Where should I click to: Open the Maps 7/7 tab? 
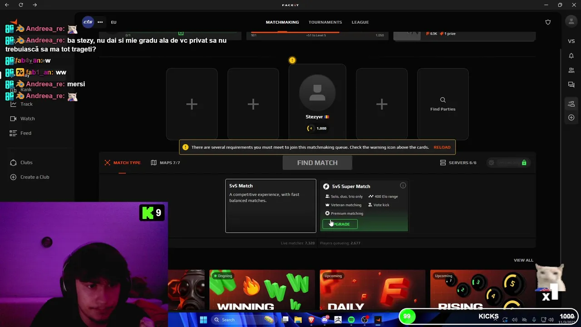(166, 163)
